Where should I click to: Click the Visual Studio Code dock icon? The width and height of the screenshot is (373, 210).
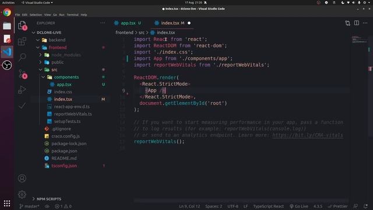pos(7,52)
